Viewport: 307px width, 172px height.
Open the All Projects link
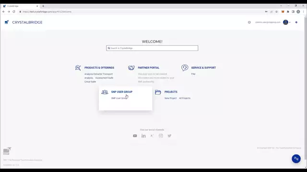(185, 98)
